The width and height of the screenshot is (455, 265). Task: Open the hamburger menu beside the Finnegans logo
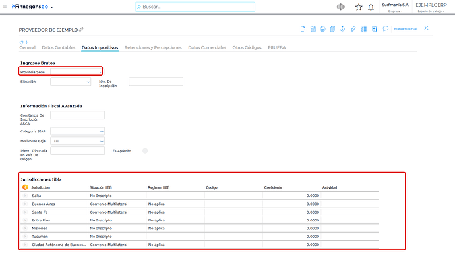[5, 7]
